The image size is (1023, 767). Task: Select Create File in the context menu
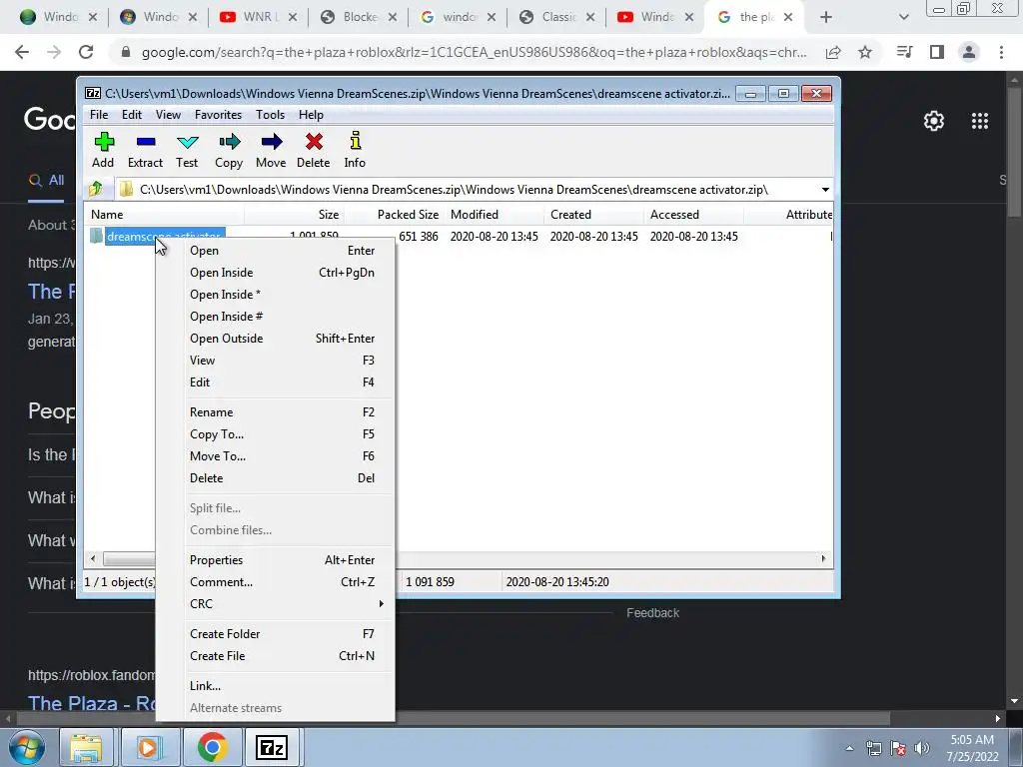tap(275, 656)
